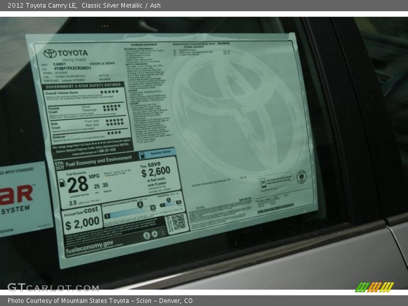Select the smartphone scan icon in the smart tag box

[263, 183]
